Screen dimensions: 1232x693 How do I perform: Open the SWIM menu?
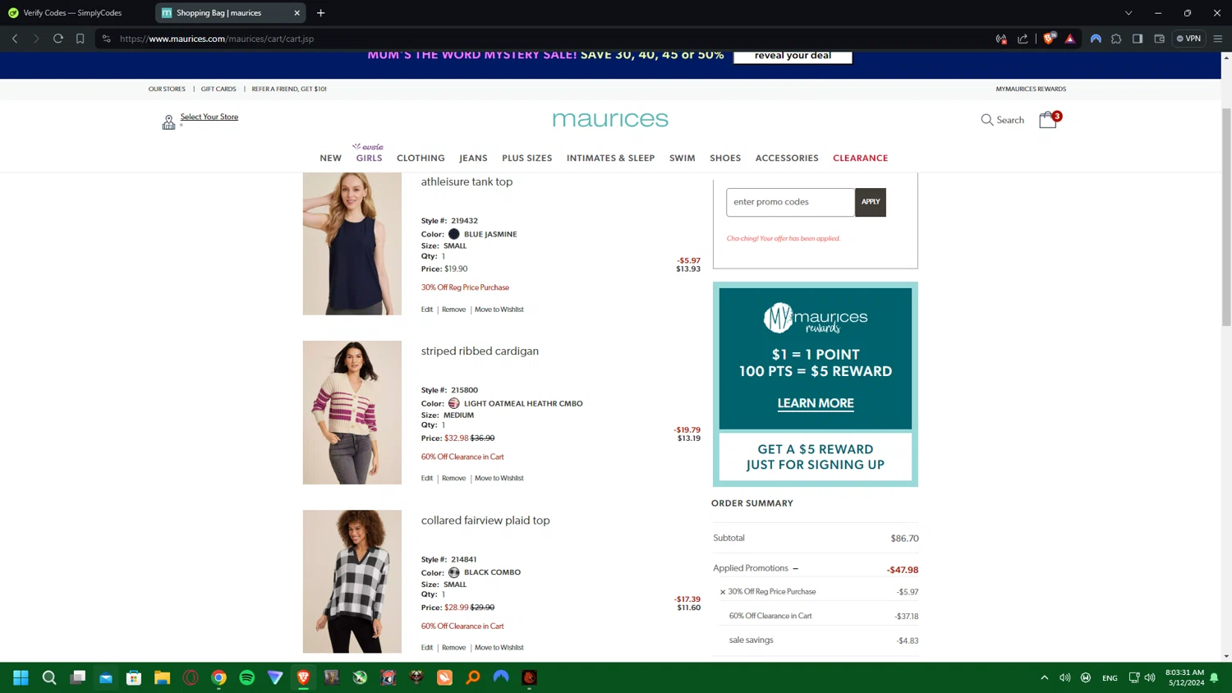[682, 158]
